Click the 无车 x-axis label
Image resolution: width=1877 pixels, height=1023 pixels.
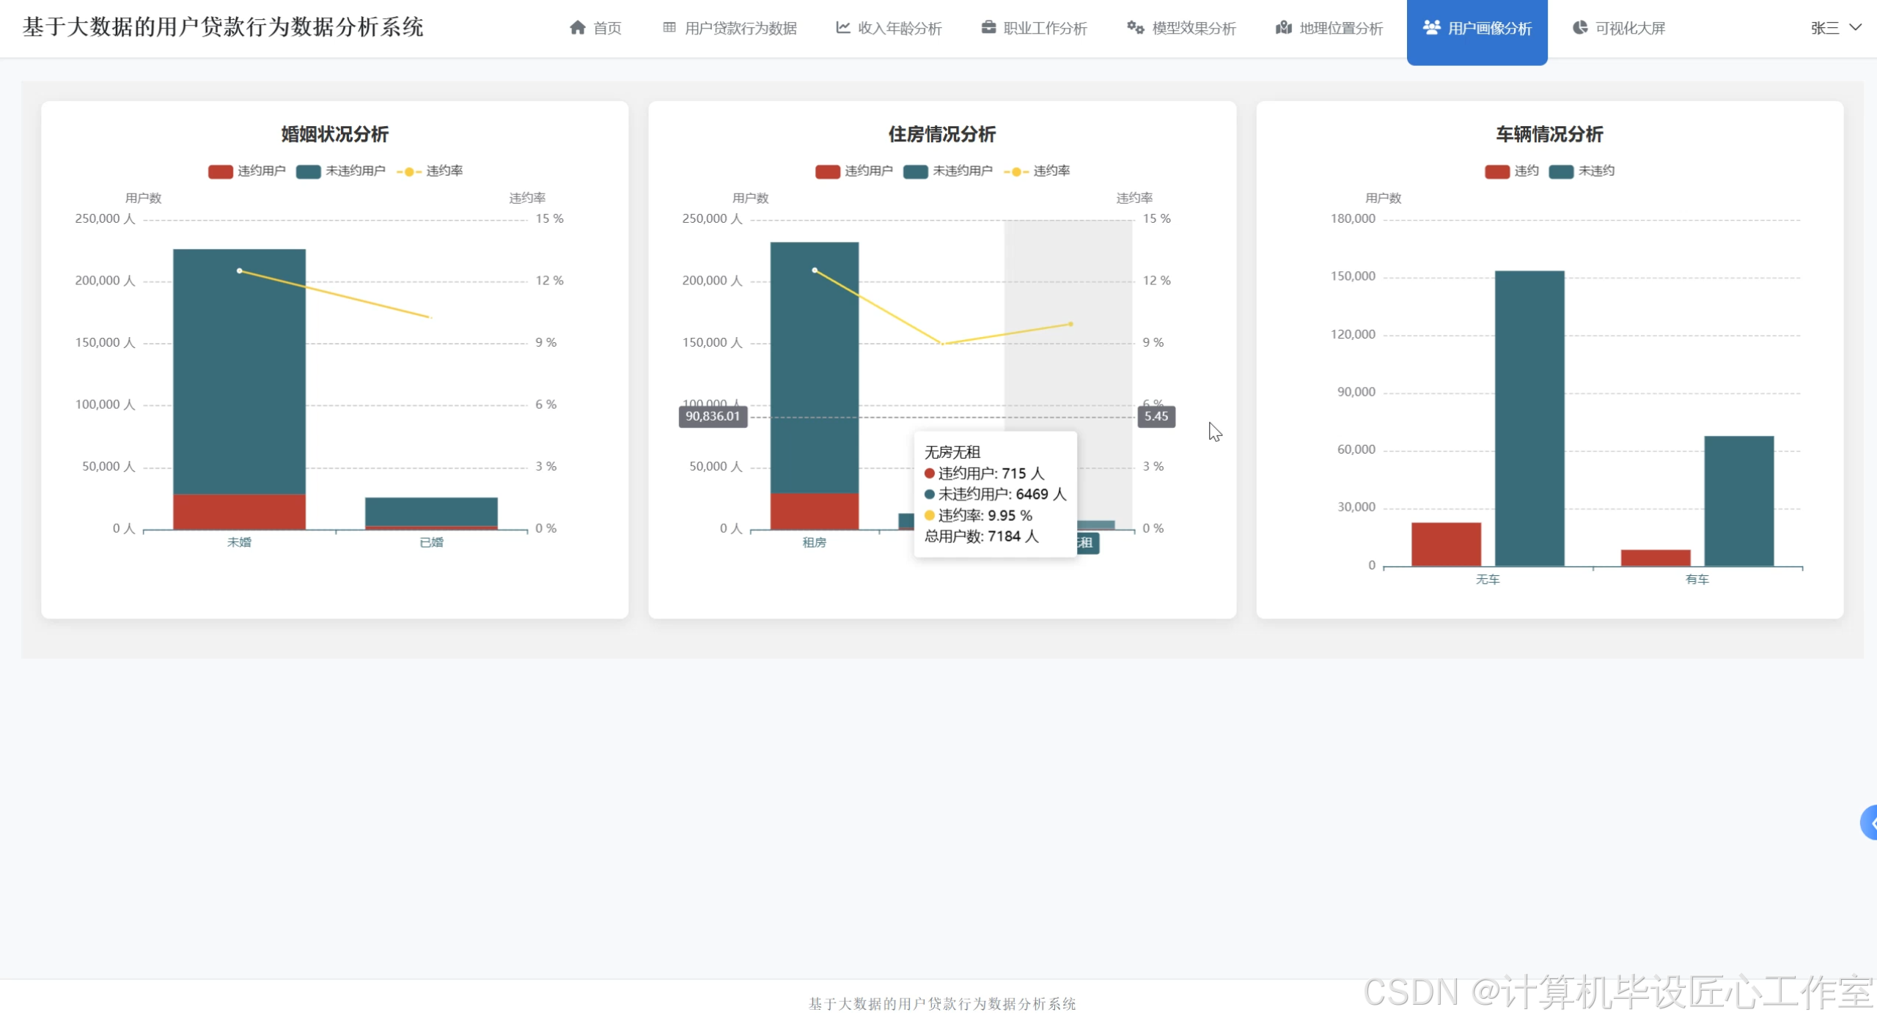tap(1488, 580)
